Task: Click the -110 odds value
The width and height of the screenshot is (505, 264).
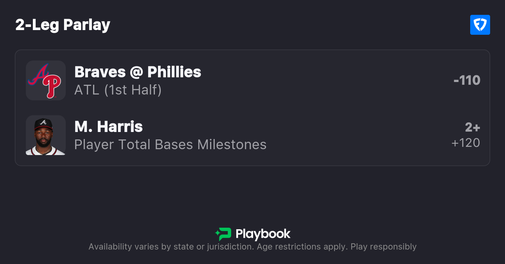Action: (x=467, y=80)
